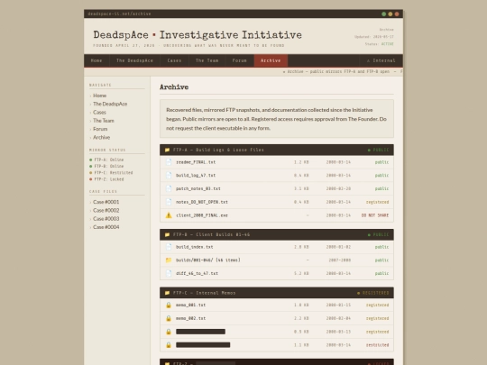Click the REGISTERED badge on FTP-C header
This screenshot has width=487, height=365.
coord(373,293)
